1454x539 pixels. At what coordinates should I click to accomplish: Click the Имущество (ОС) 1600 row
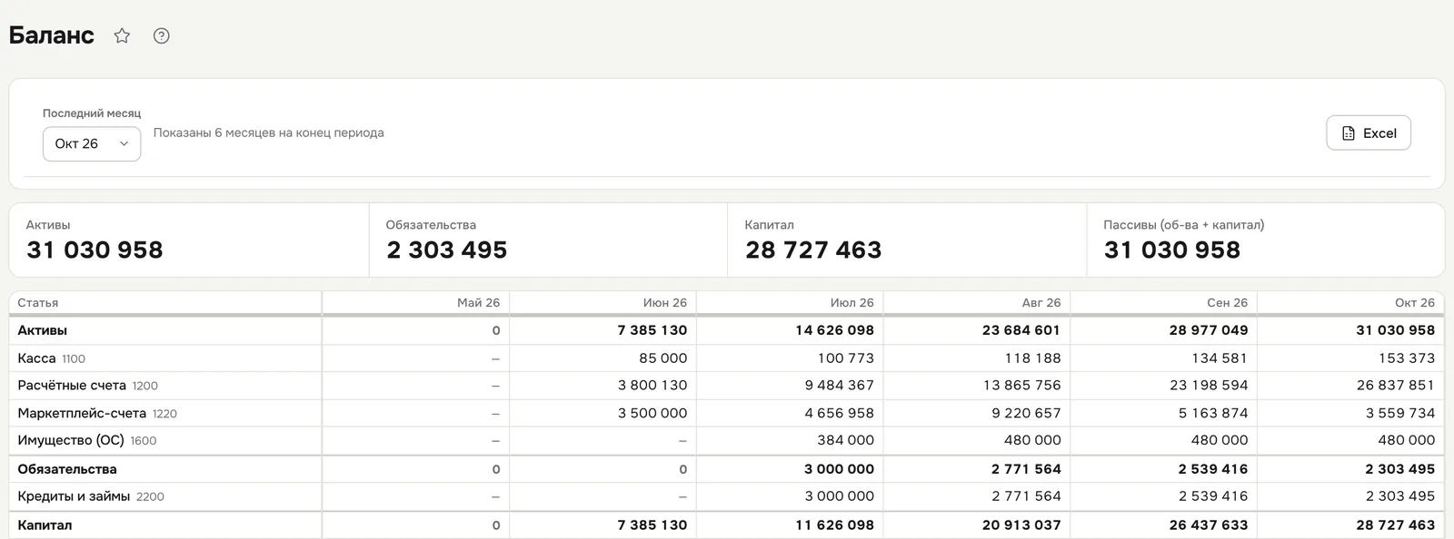726,440
